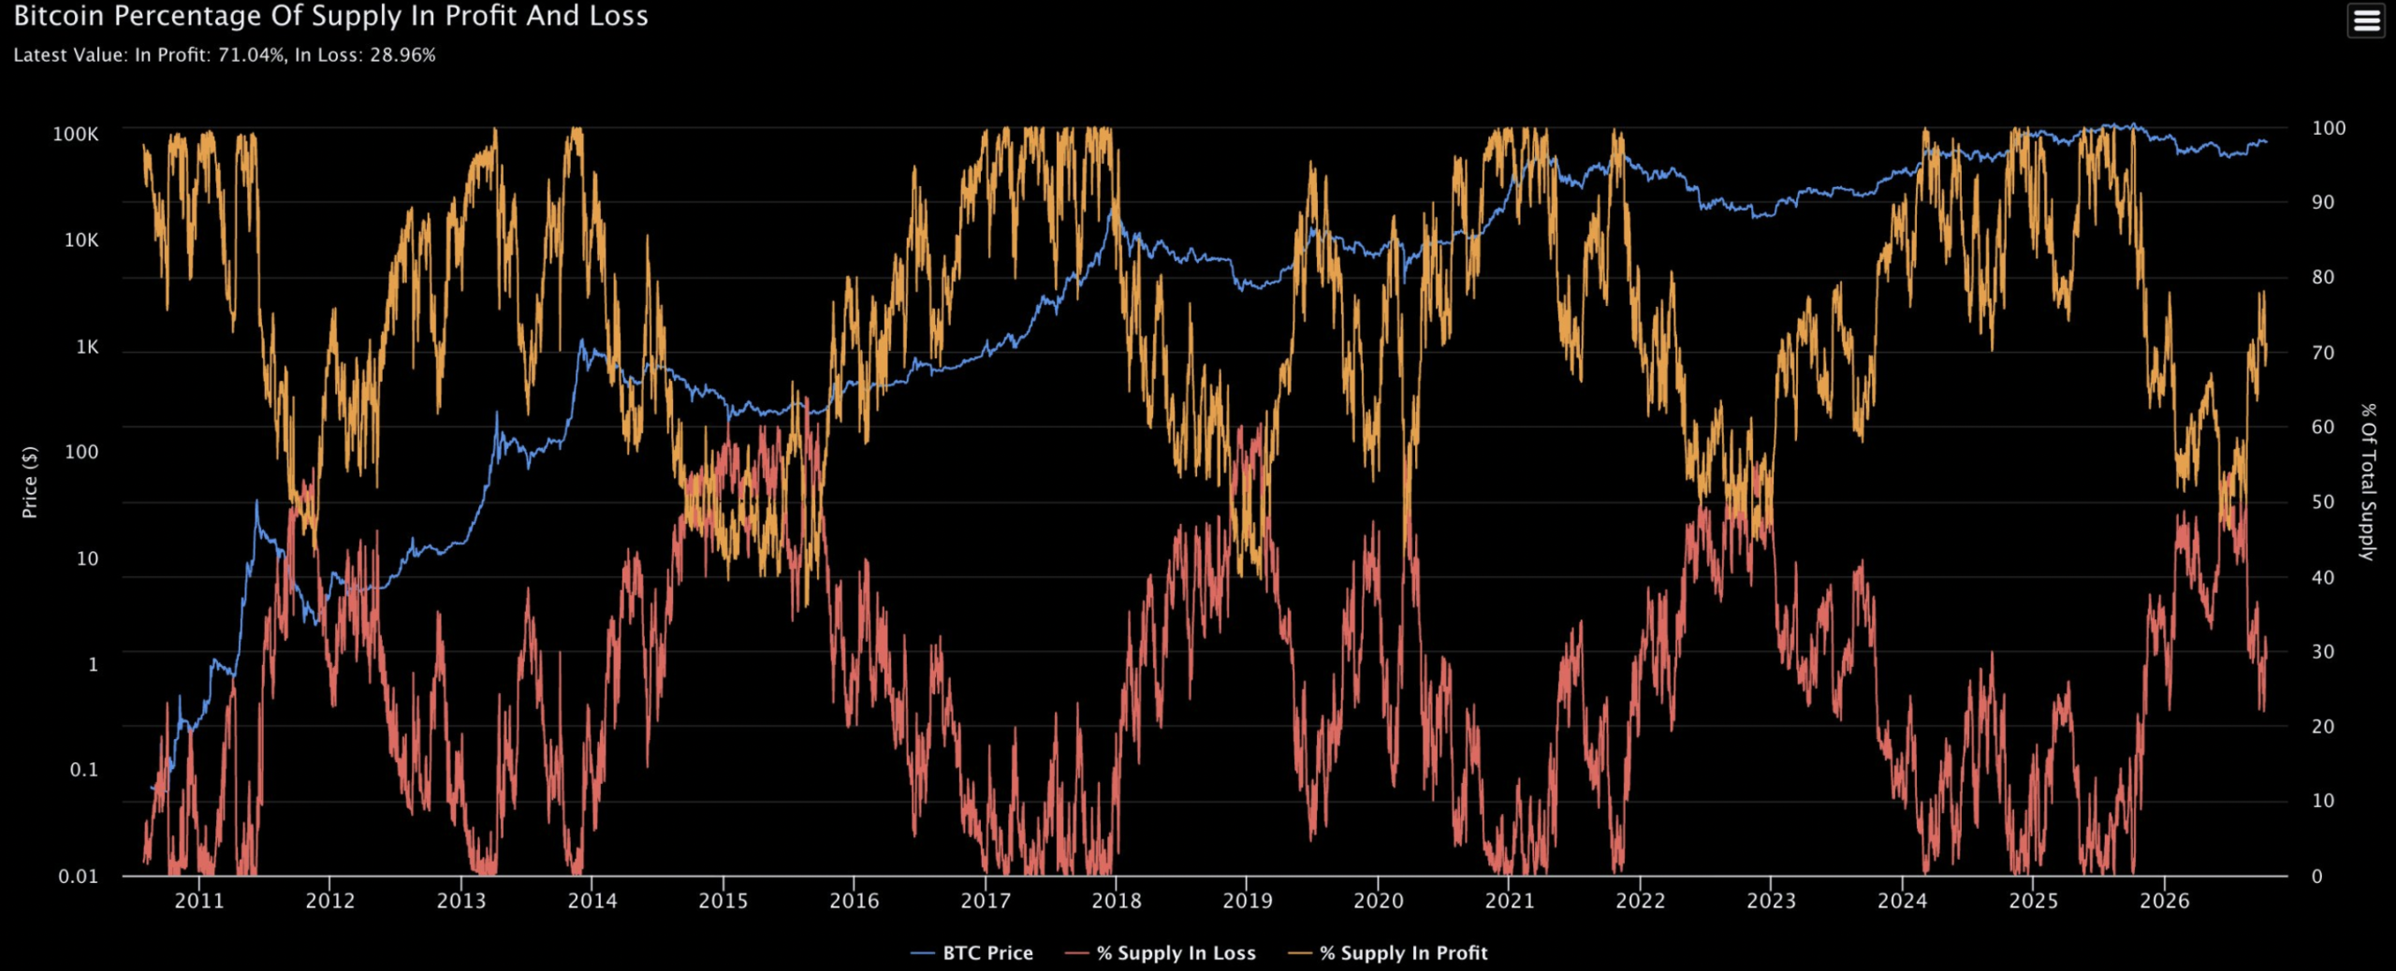Click the 2020 x-axis year label

(1379, 901)
